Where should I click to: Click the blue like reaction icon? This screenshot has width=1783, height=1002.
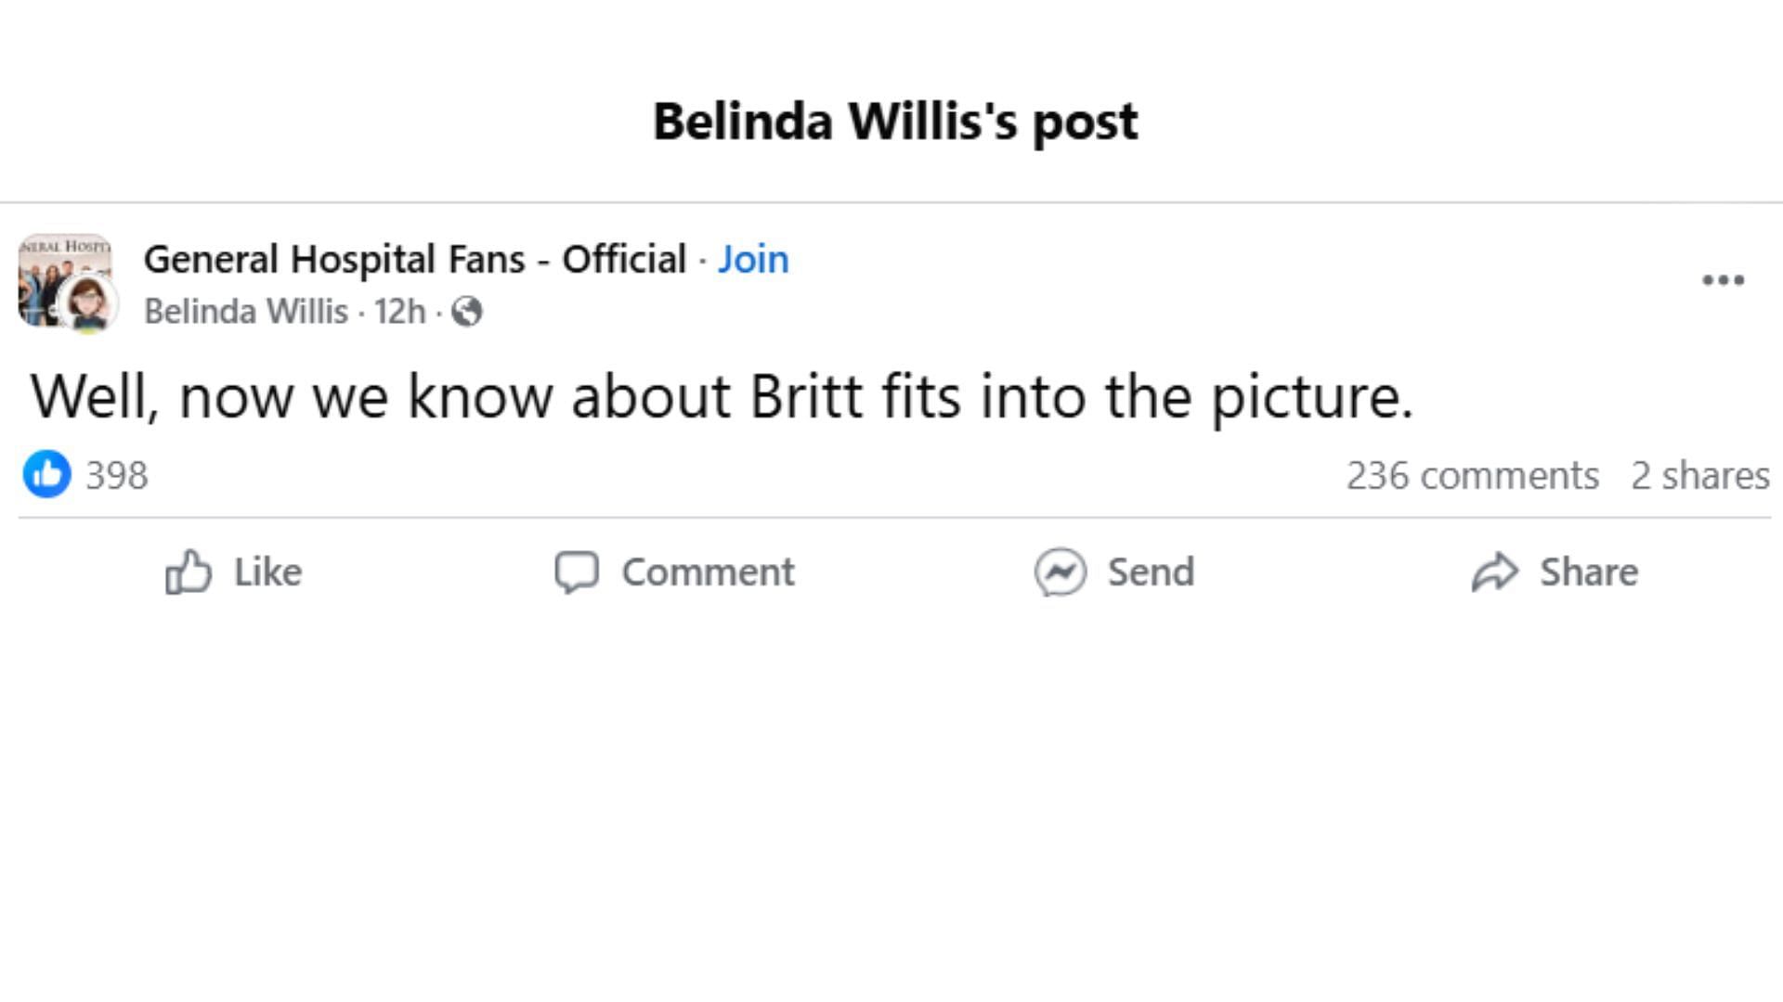pos(47,474)
